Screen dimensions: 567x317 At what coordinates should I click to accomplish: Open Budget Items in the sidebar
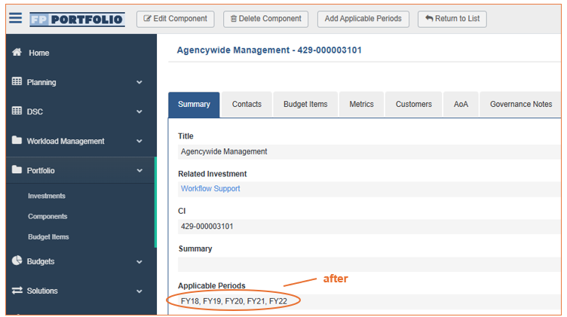pyautogui.click(x=48, y=237)
